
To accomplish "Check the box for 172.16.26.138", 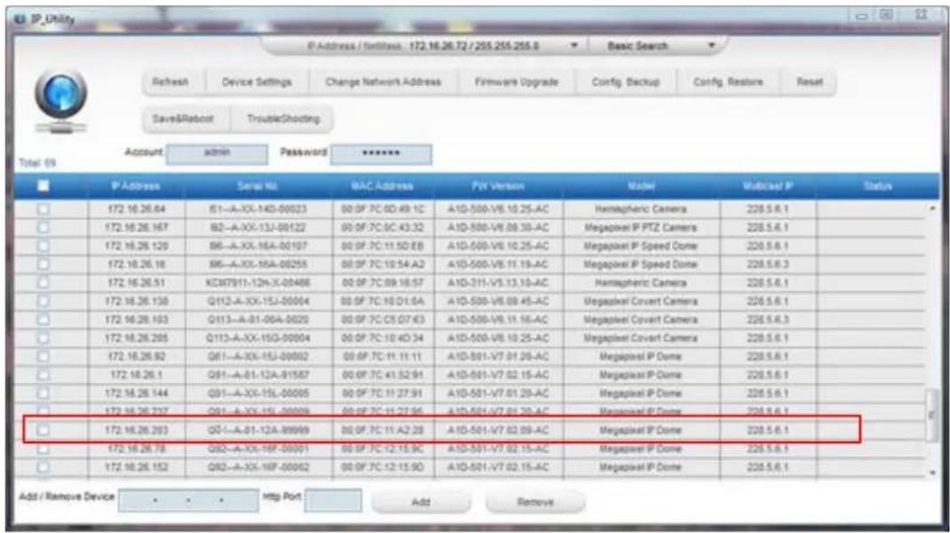I will (43, 302).
